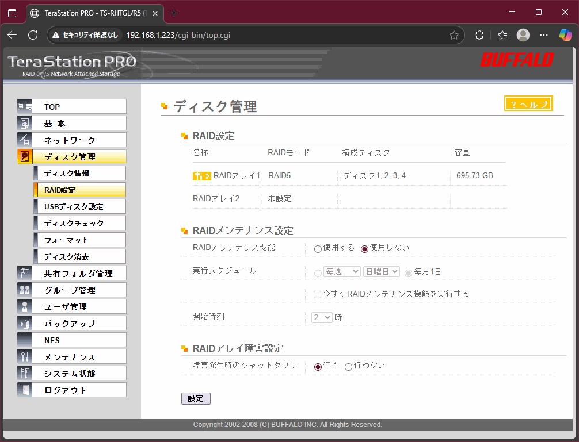The width and height of the screenshot is (579, 442).
Task: Check 今すぐRAIDメンテナンス機能を実行する box
Action: (317, 294)
